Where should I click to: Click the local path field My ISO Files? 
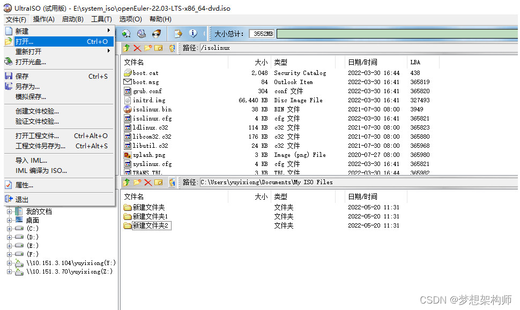359,182
